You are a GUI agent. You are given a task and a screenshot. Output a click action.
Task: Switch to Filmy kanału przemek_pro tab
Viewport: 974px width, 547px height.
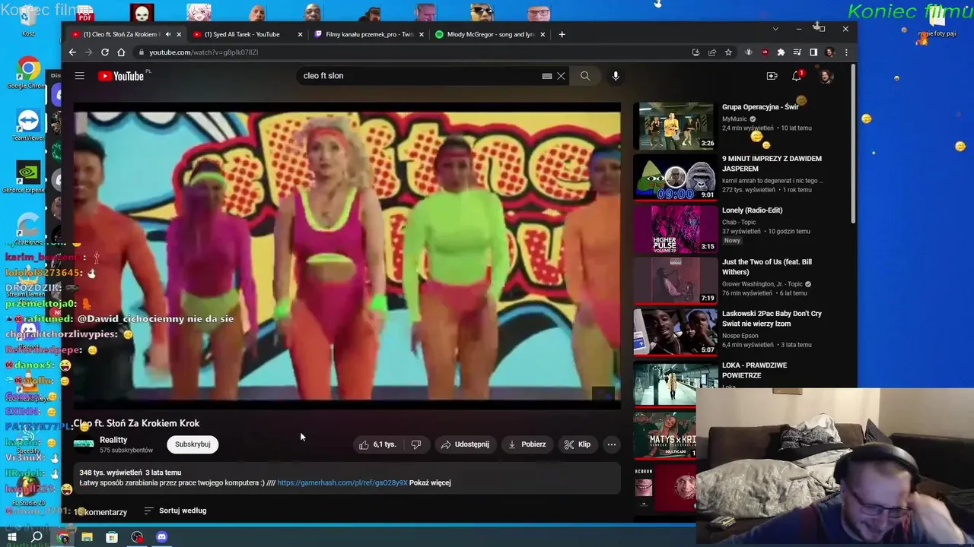pos(369,34)
